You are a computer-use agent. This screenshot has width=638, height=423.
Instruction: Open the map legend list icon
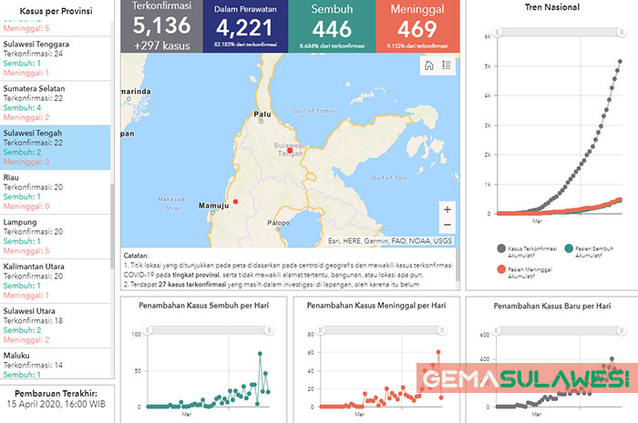pos(447,65)
